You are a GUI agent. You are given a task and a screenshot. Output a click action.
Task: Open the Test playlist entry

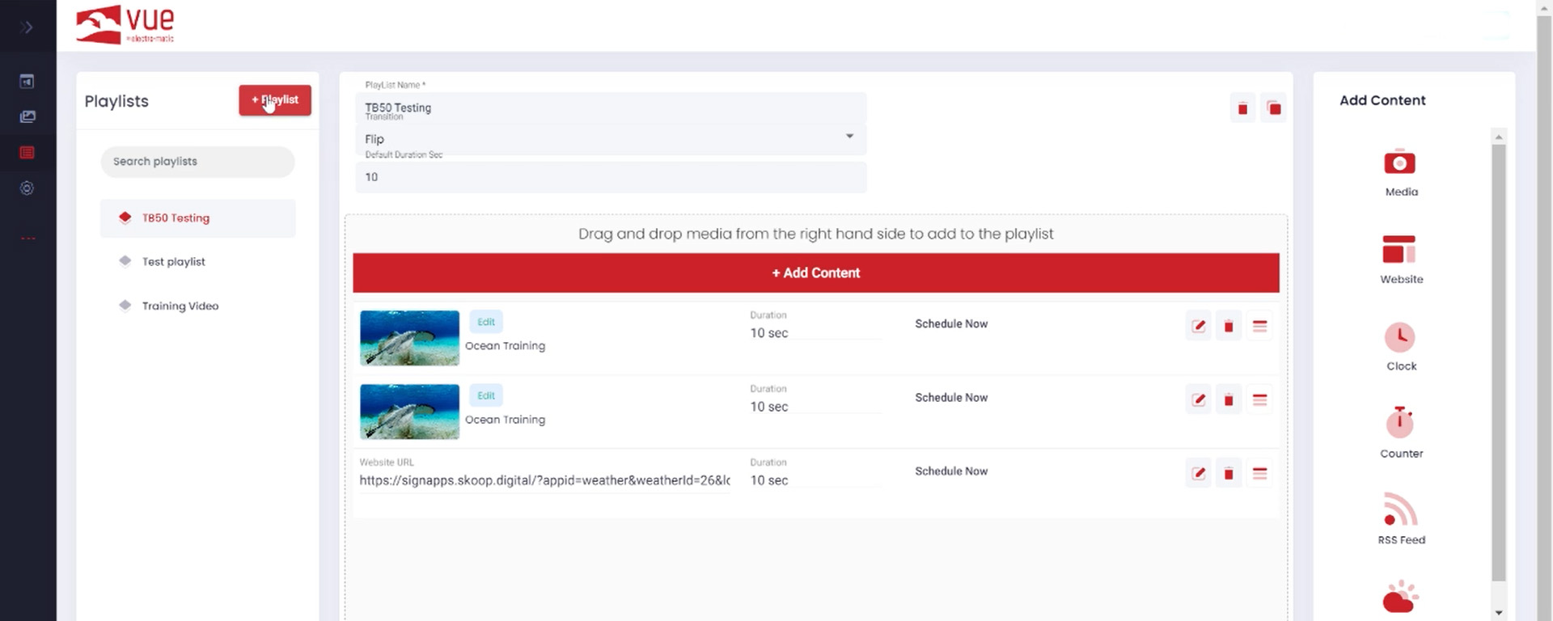pyautogui.click(x=174, y=262)
